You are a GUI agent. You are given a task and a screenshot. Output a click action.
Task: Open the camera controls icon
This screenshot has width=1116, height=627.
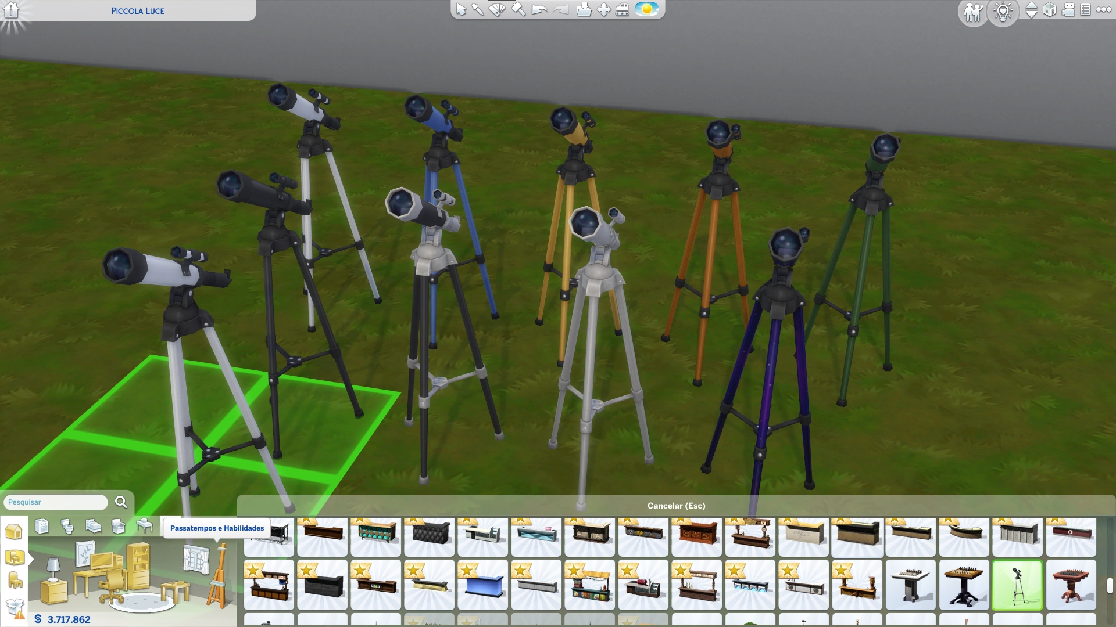point(1068,10)
